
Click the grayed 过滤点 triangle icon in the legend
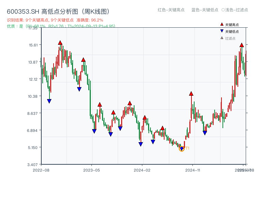221,38
